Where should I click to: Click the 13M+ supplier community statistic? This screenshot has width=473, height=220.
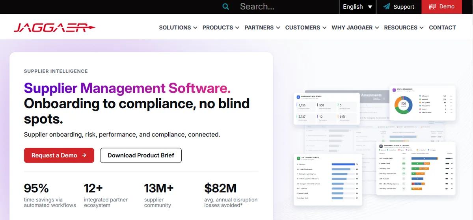(x=159, y=195)
